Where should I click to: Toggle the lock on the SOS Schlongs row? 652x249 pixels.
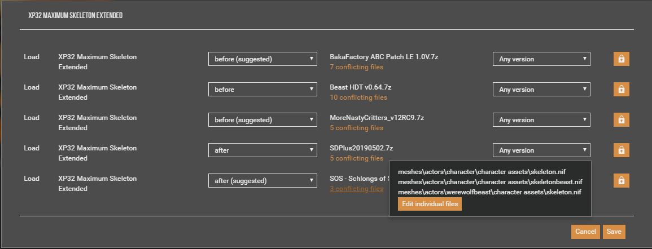pyautogui.click(x=621, y=180)
